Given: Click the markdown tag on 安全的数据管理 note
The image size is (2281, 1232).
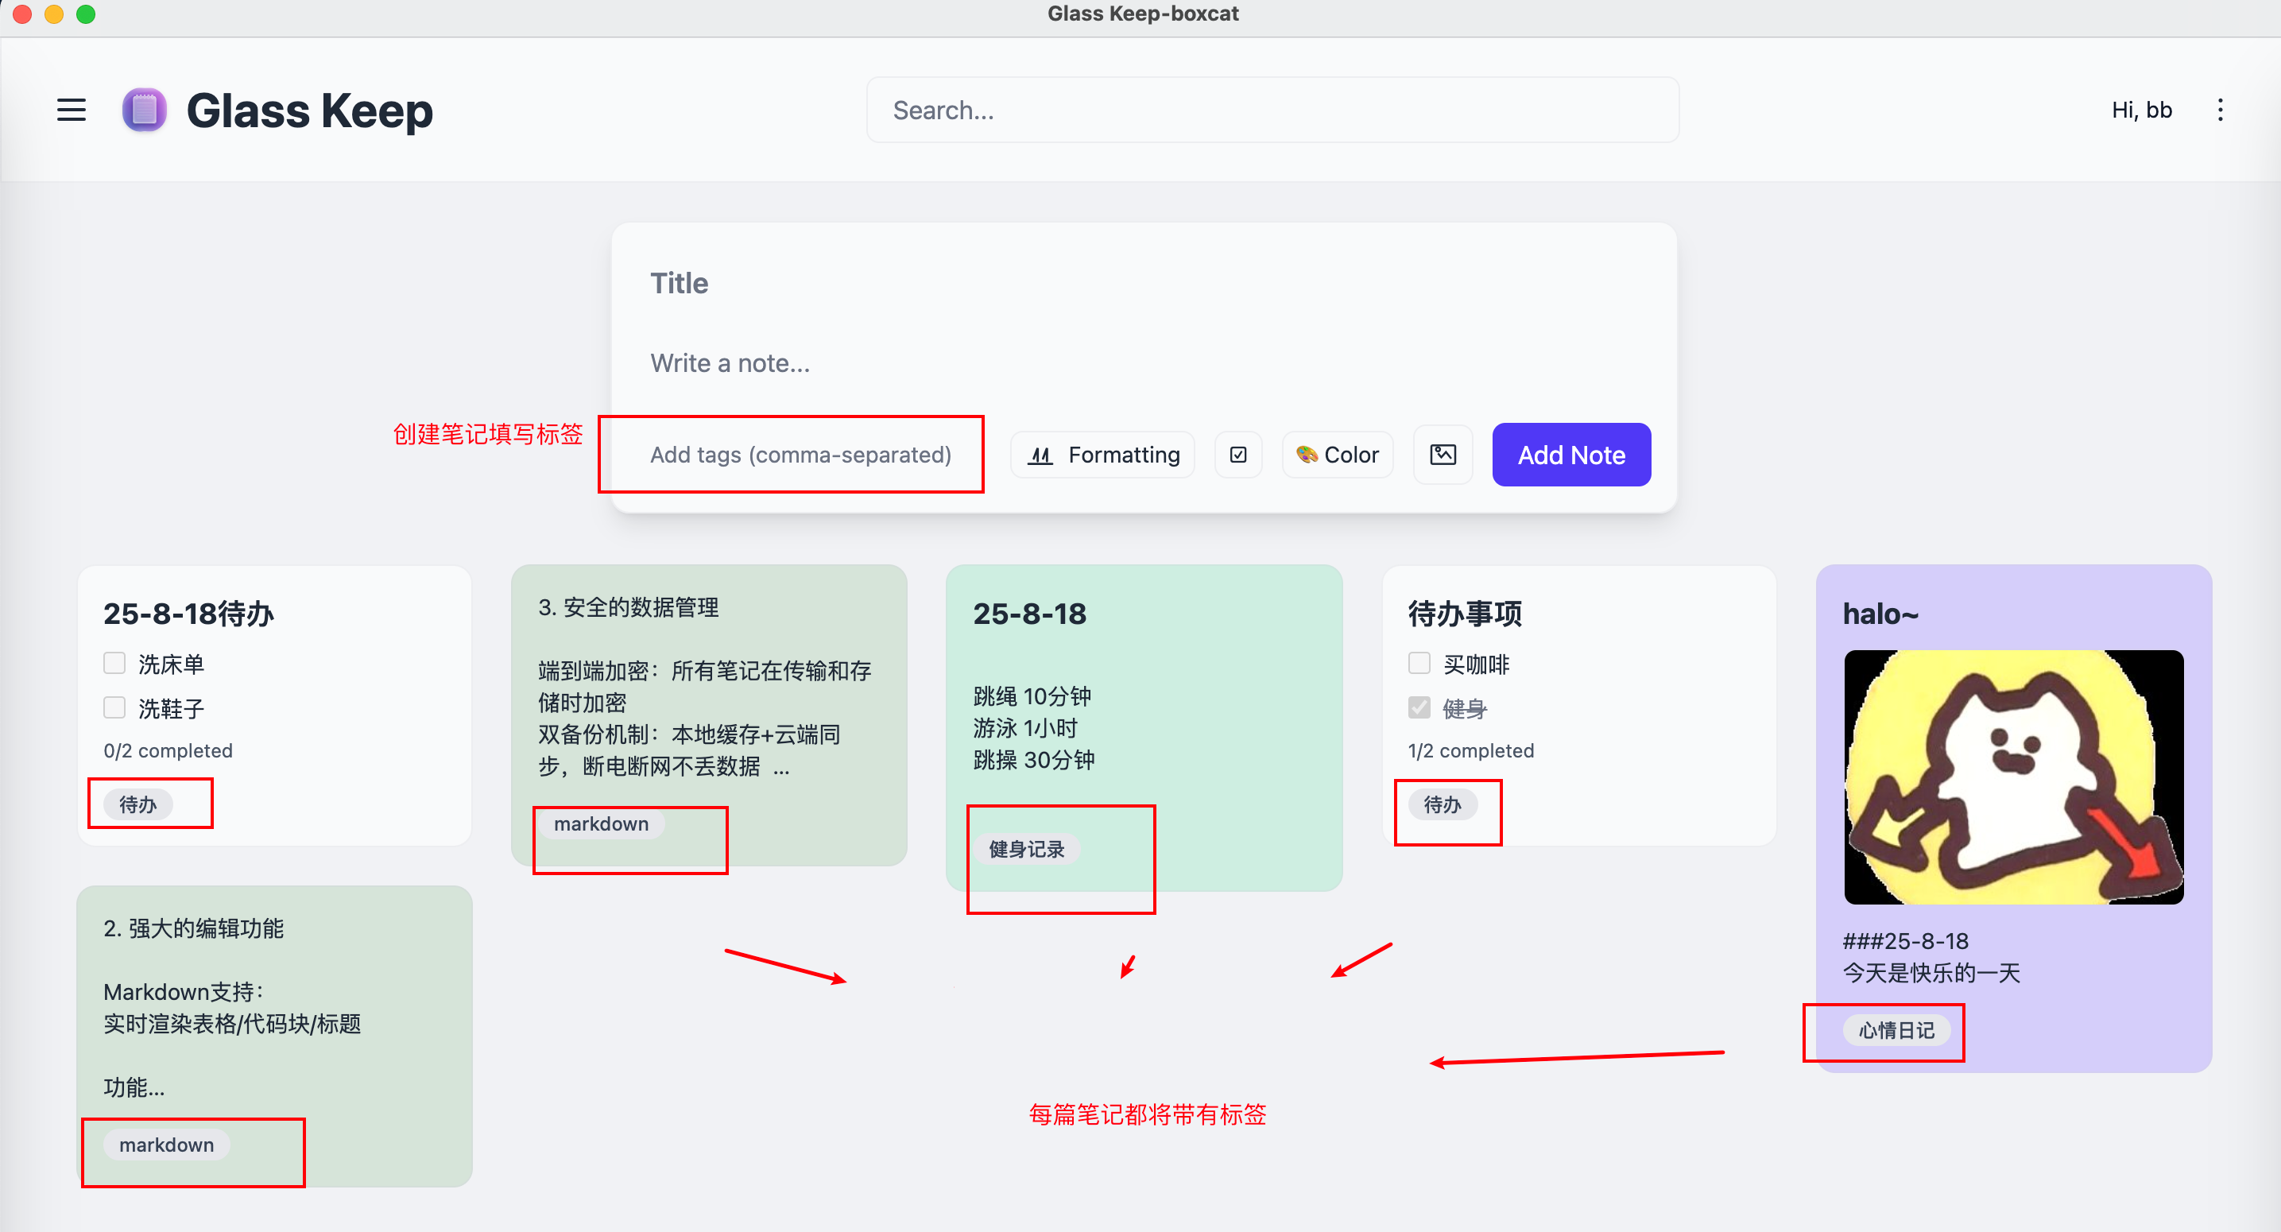Looking at the screenshot, I should pyautogui.click(x=601, y=823).
